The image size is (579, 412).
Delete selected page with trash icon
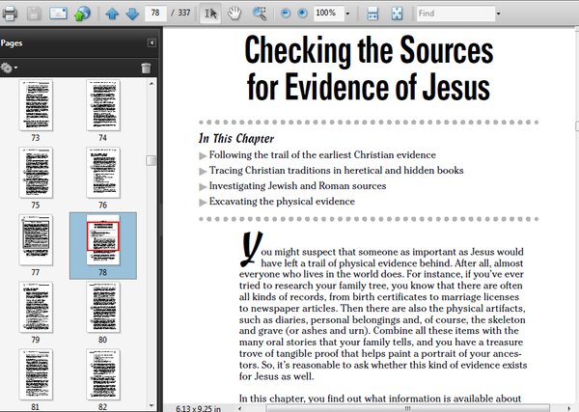coord(146,68)
